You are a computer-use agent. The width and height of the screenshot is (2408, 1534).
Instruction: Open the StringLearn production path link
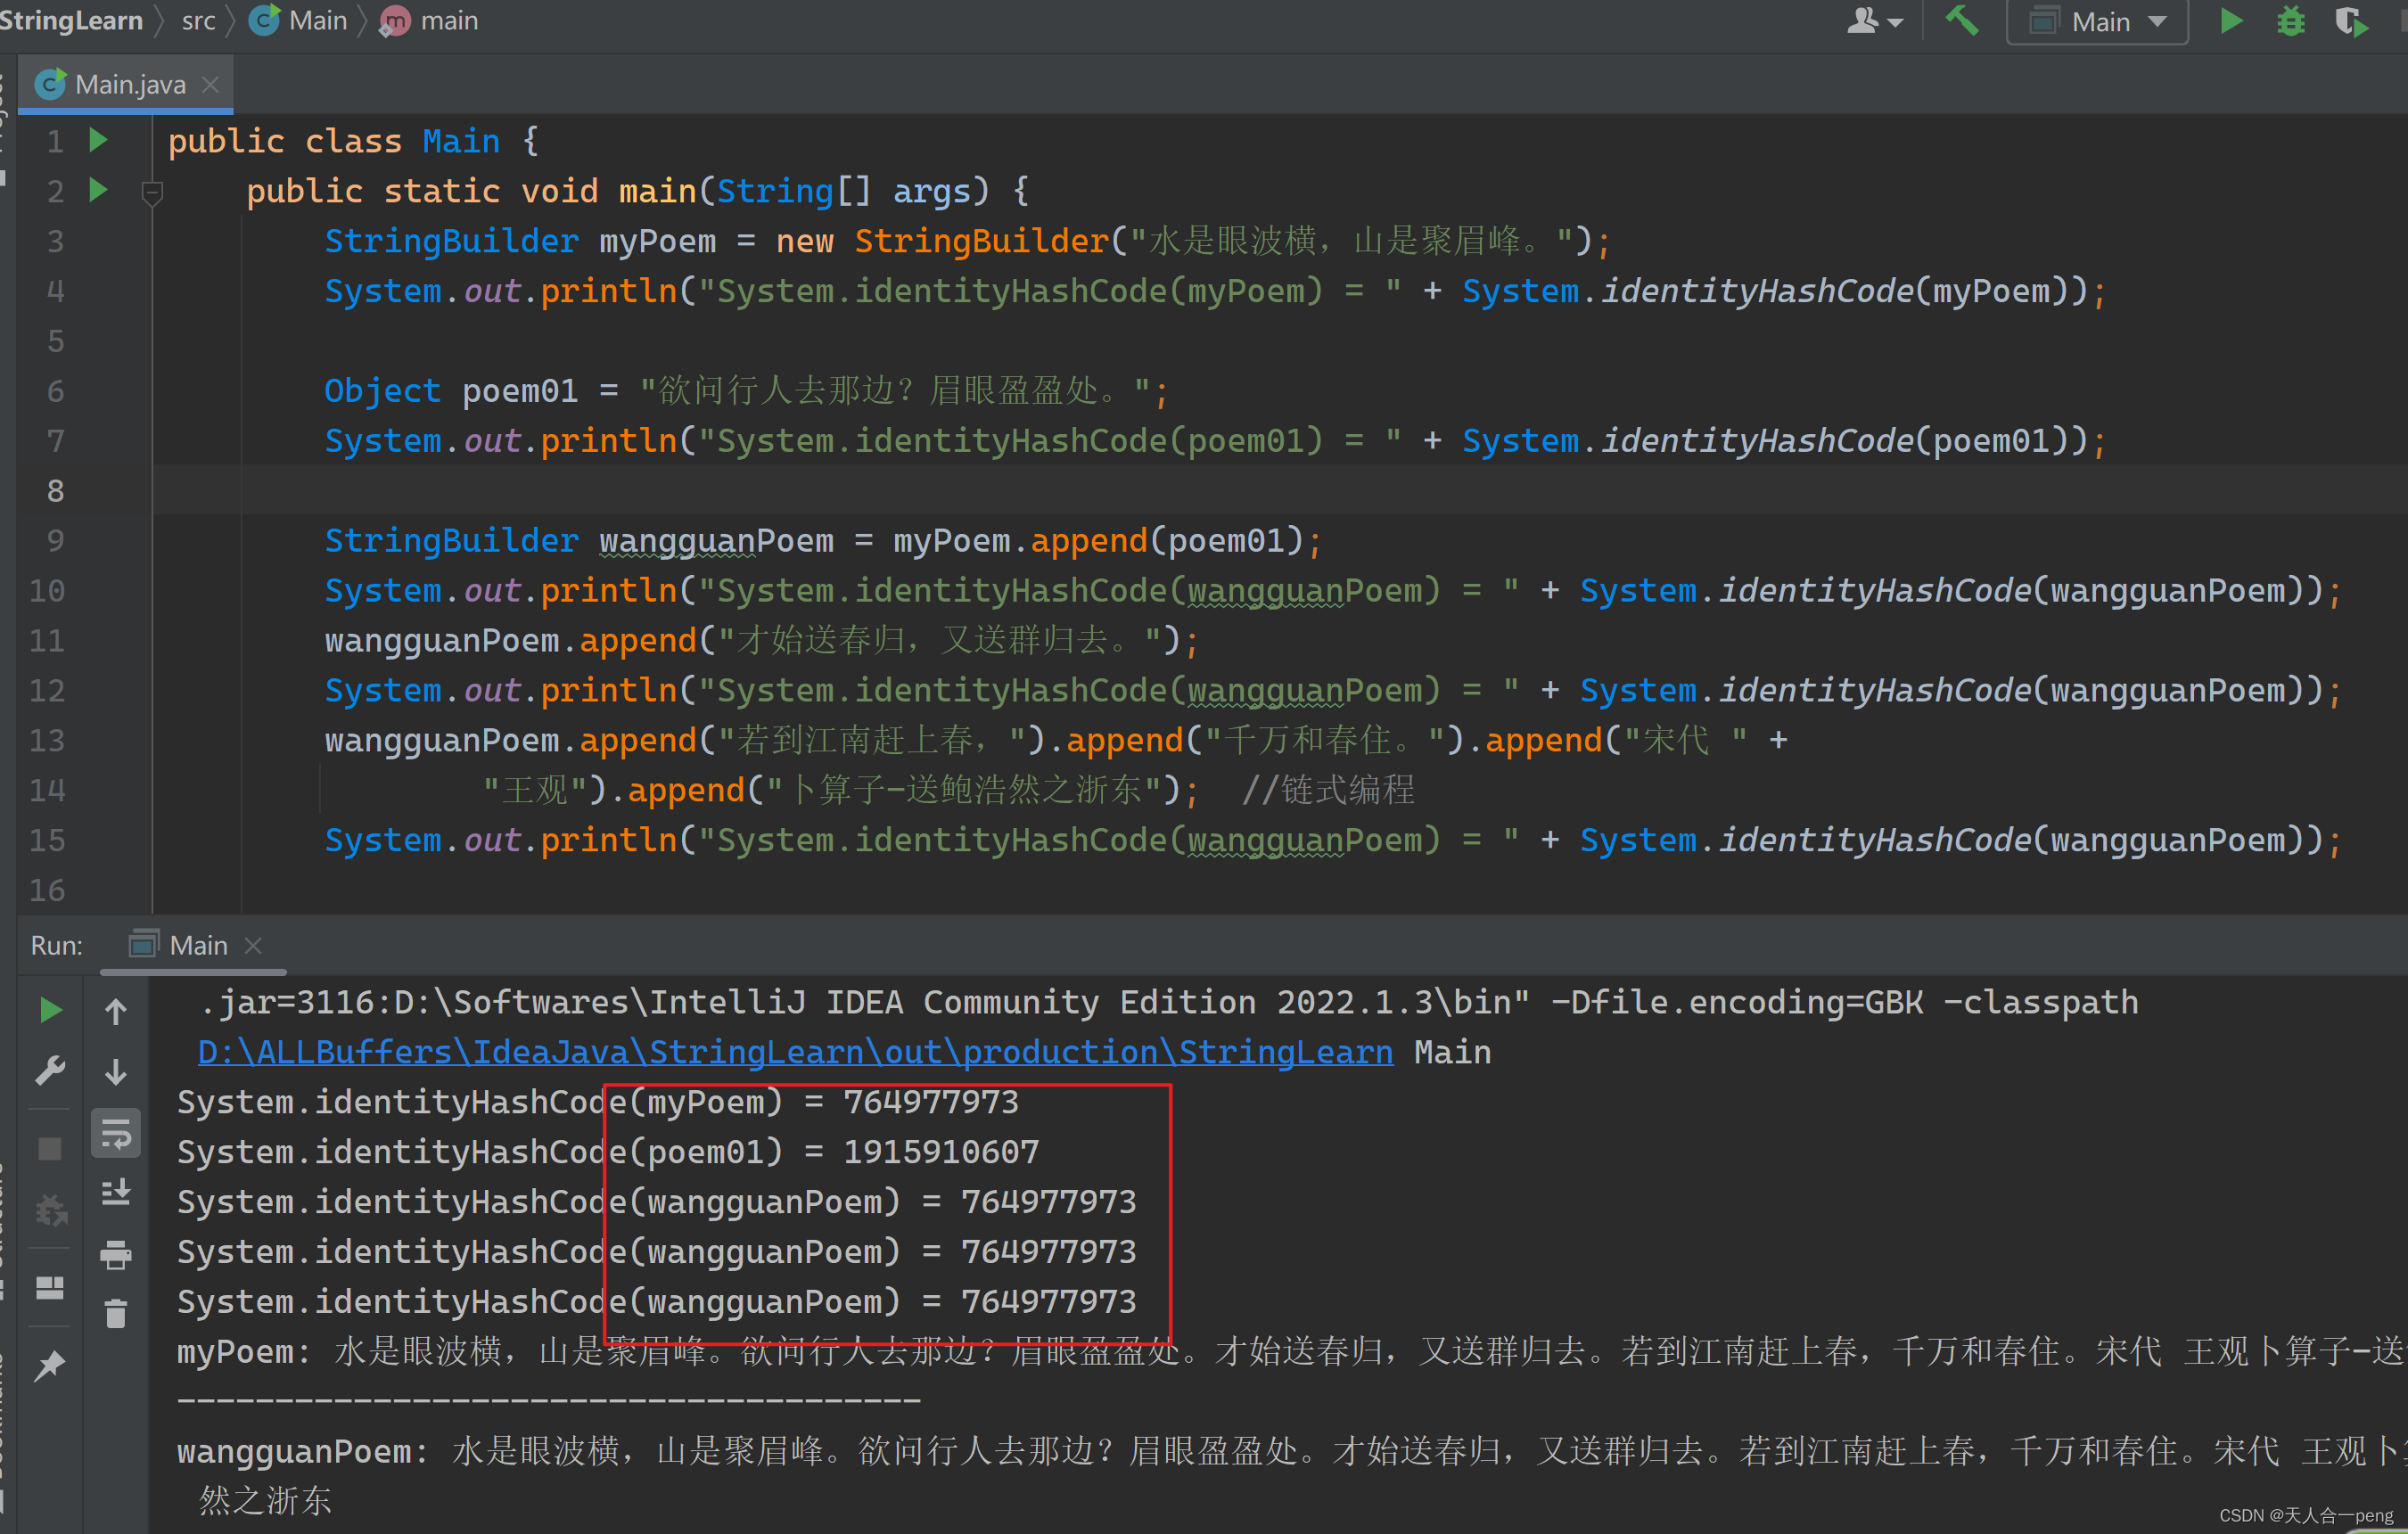click(x=795, y=1051)
